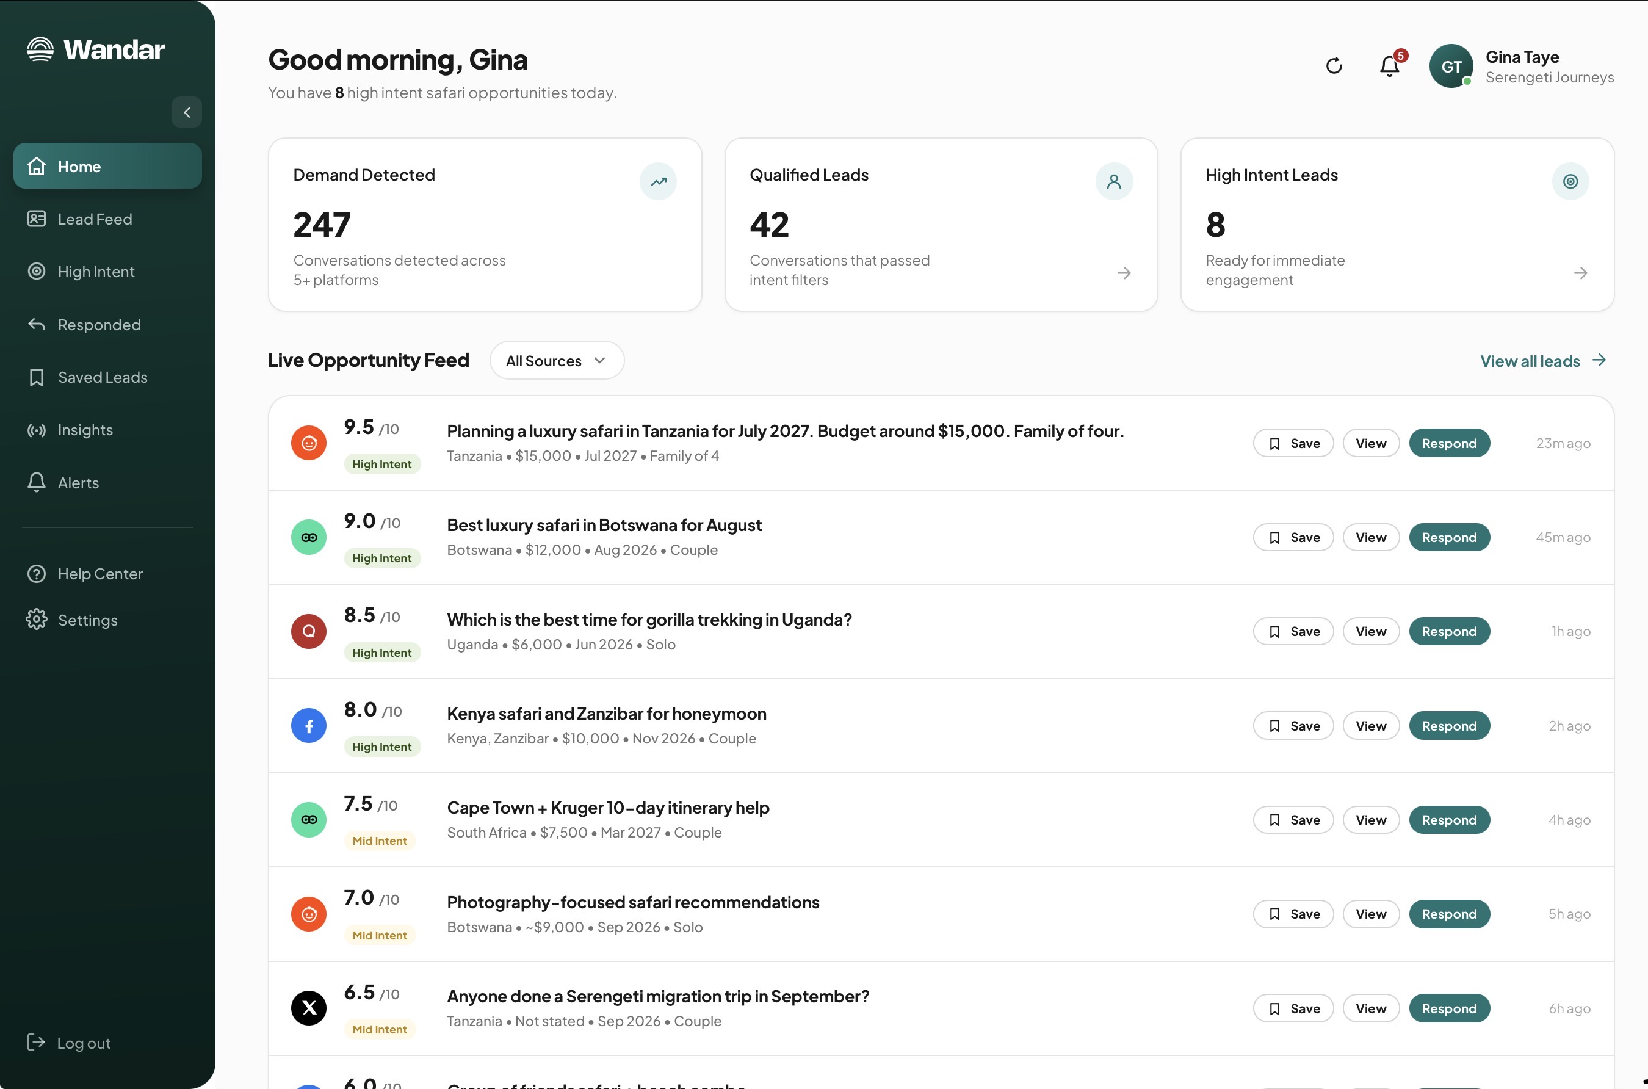Click the Facebook icon on Kenya honeymoon lead
The height and width of the screenshot is (1089, 1648).
(309, 726)
